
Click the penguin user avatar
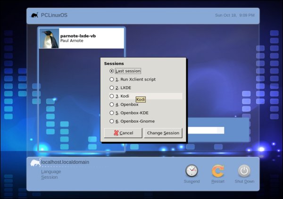click(49, 38)
